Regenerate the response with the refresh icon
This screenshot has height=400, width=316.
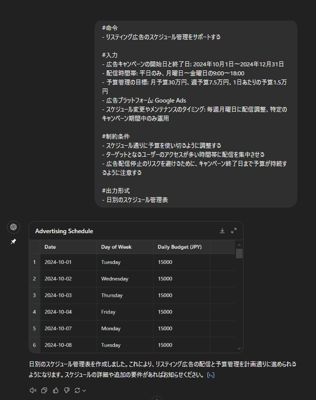click(77, 390)
